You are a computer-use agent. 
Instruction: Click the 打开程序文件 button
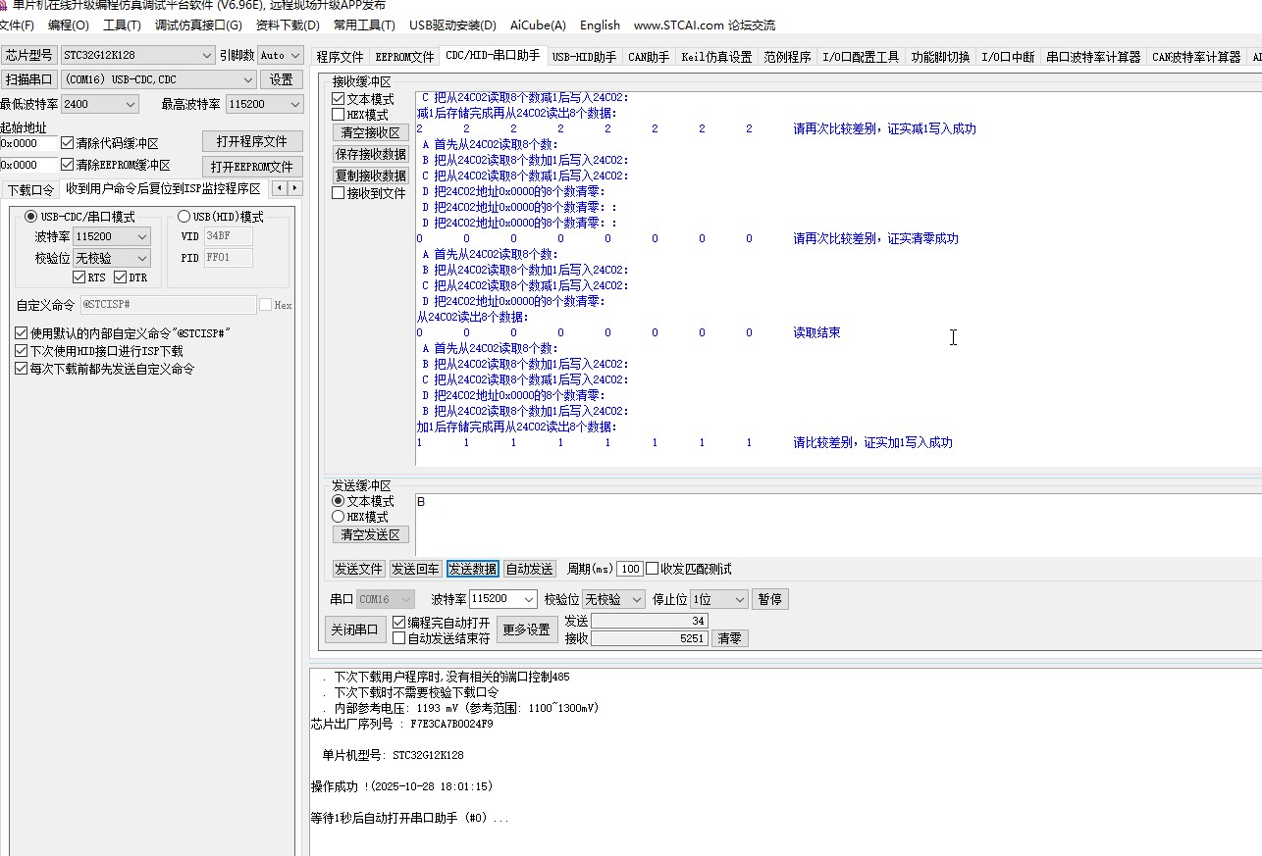coord(252,141)
